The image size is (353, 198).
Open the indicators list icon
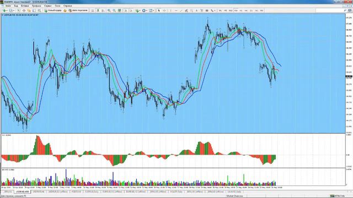tap(137, 10)
